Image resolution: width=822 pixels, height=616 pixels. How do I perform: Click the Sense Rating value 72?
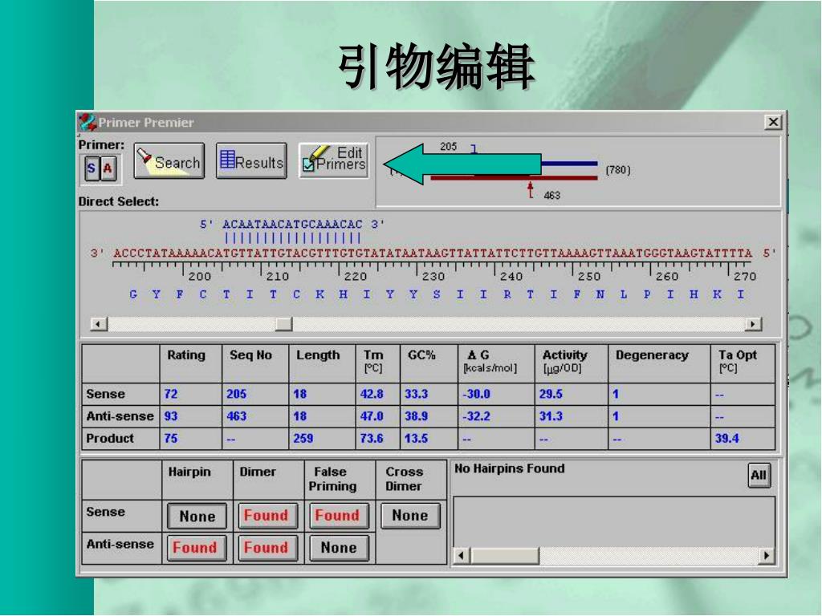click(171, 394)
